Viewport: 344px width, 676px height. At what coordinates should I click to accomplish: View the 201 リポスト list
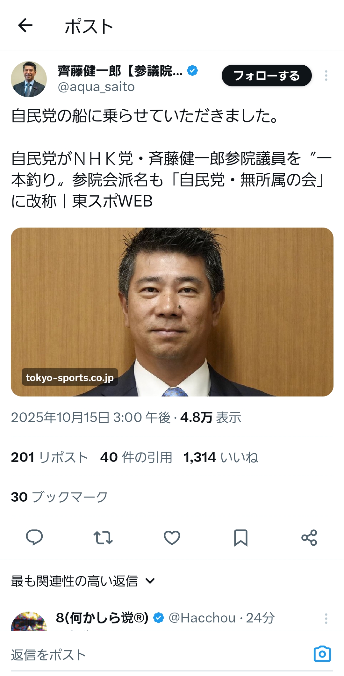tap(49, 457)
